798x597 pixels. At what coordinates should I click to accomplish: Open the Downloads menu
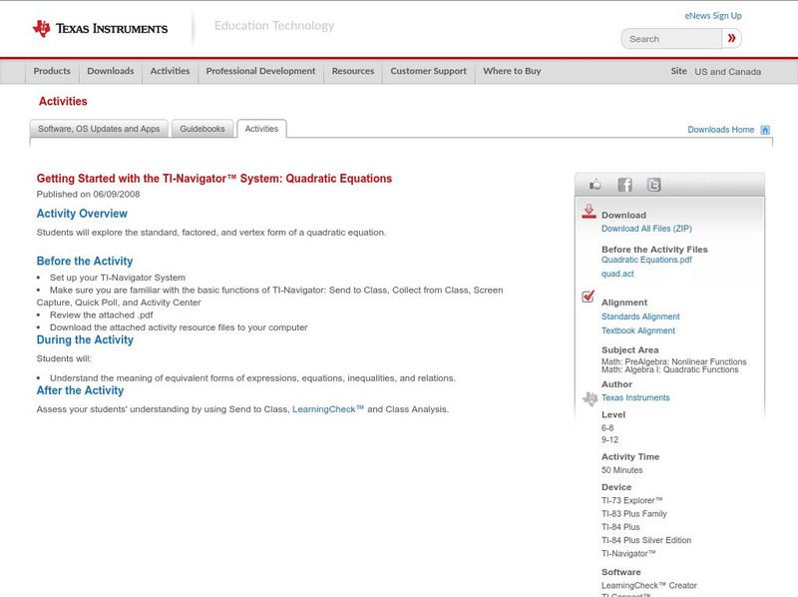tap(111, 71)
